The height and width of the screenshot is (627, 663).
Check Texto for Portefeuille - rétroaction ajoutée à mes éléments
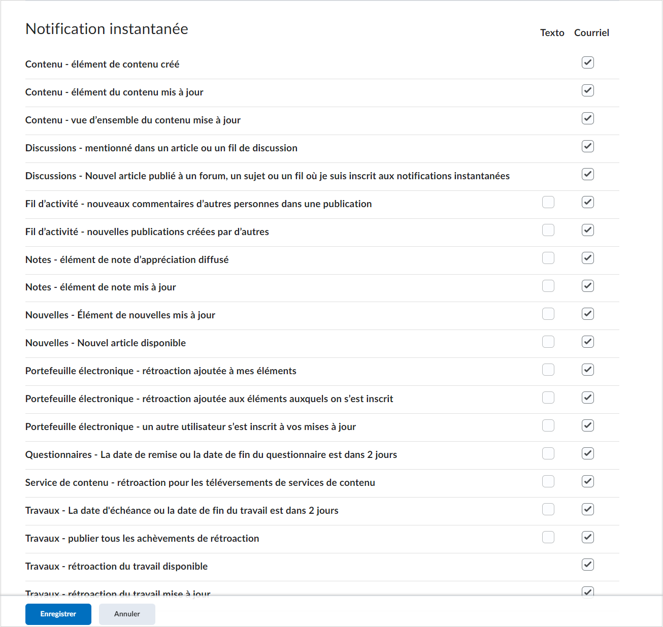548,370
